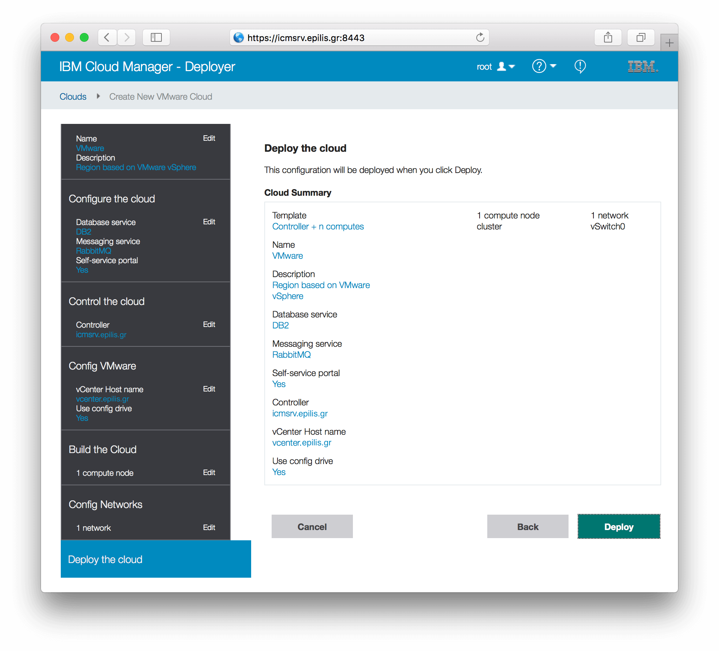This screenshot has width=719, height=651.
Task: Go to Clouds breadcrumb link
Action: click(x=73, y=96)
